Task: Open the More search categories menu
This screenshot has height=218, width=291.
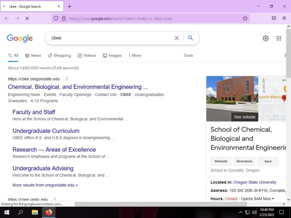Action: pyautogui.click(x=135, y=55)
